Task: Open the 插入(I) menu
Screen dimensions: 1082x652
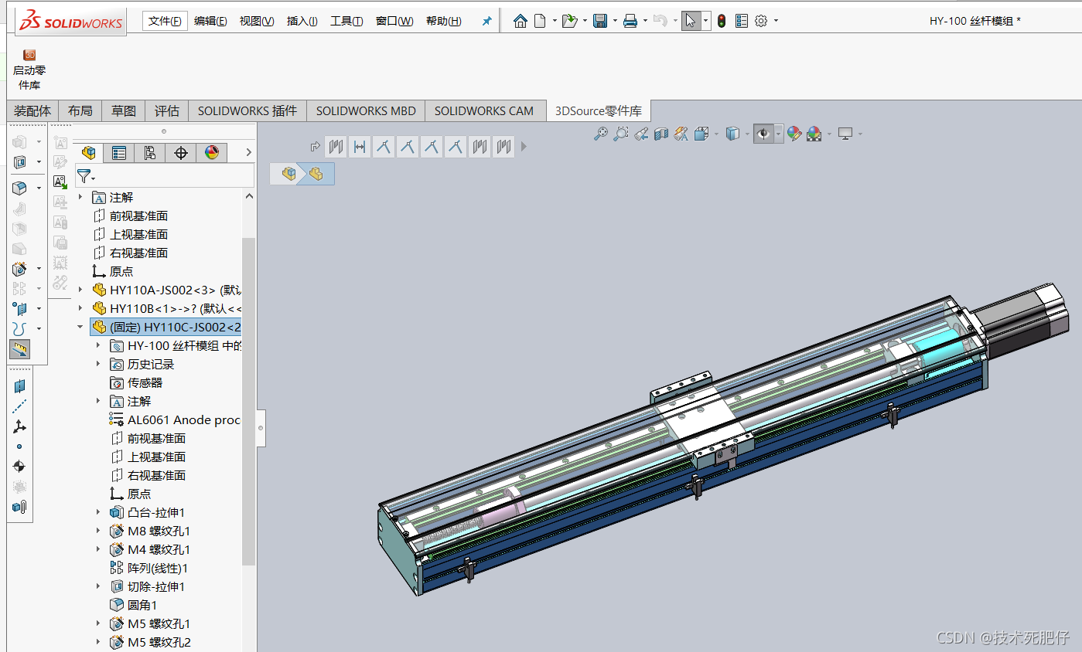Action: click(302, 21)
